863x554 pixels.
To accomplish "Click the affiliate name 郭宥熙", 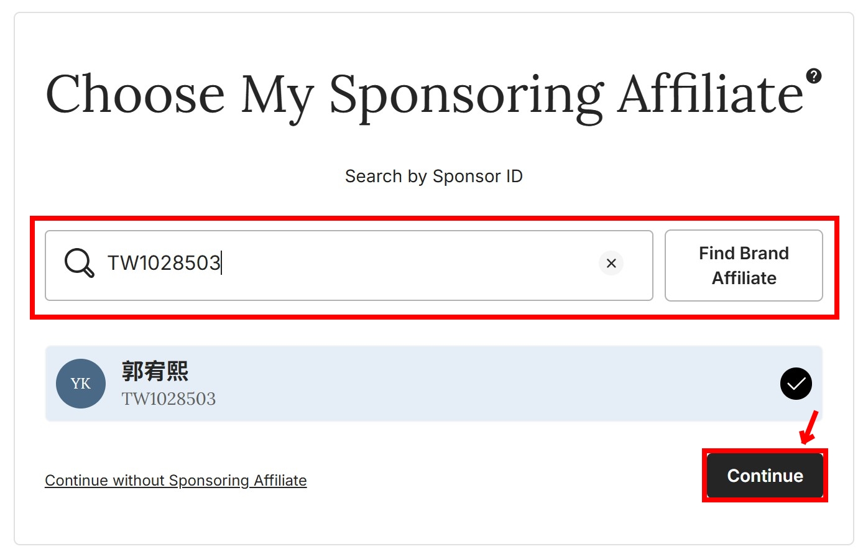I will coord(155,371).
